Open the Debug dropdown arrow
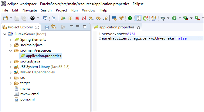Image resolution: width=204 pixels, height=112 pixels. 168,18
